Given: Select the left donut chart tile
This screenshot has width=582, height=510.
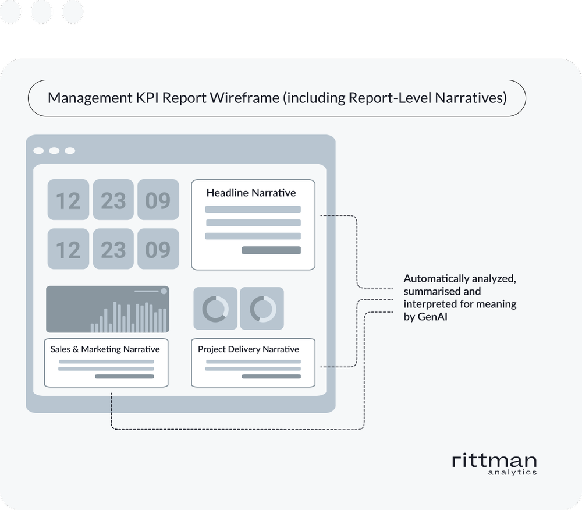Looking at the screenshot, I should click(215, 309).
